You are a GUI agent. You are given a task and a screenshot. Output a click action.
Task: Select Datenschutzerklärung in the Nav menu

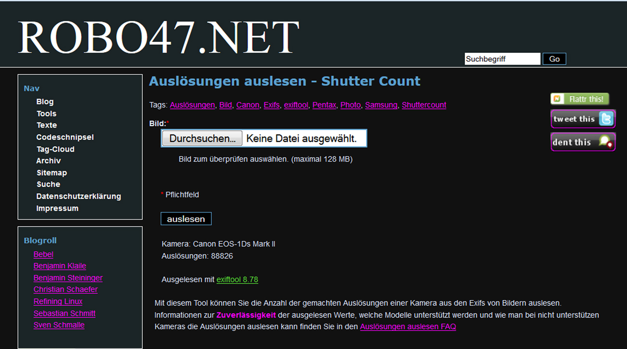click(79, 196)
